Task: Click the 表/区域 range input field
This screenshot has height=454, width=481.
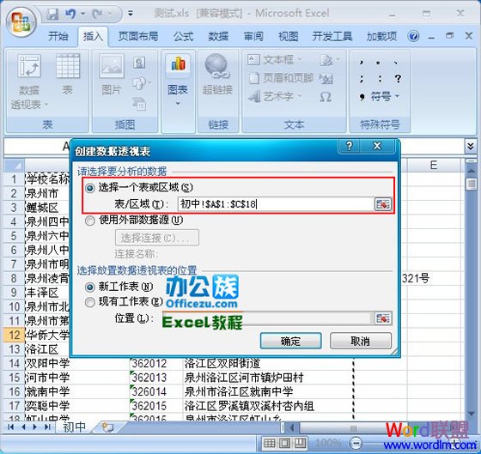Action: pos(275,204)
